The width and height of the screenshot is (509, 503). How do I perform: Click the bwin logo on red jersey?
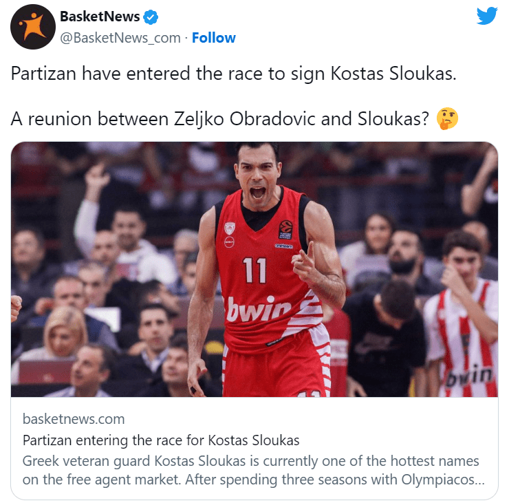pyautogui.click(x=258, y=310)
